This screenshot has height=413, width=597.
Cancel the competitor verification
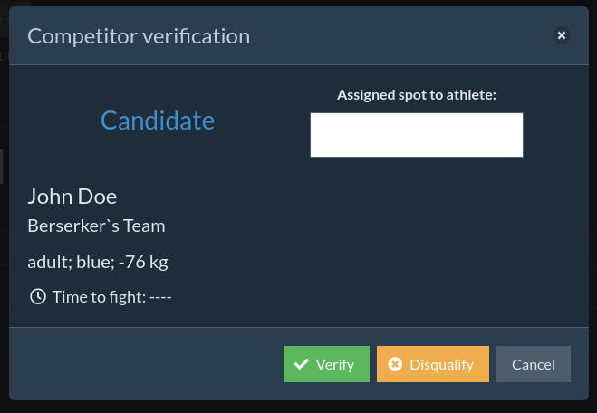(x=533, y=364)
